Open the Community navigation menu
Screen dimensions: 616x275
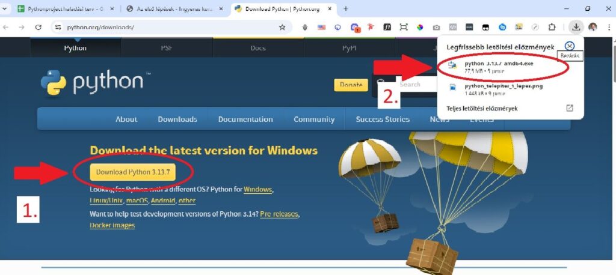314,119
